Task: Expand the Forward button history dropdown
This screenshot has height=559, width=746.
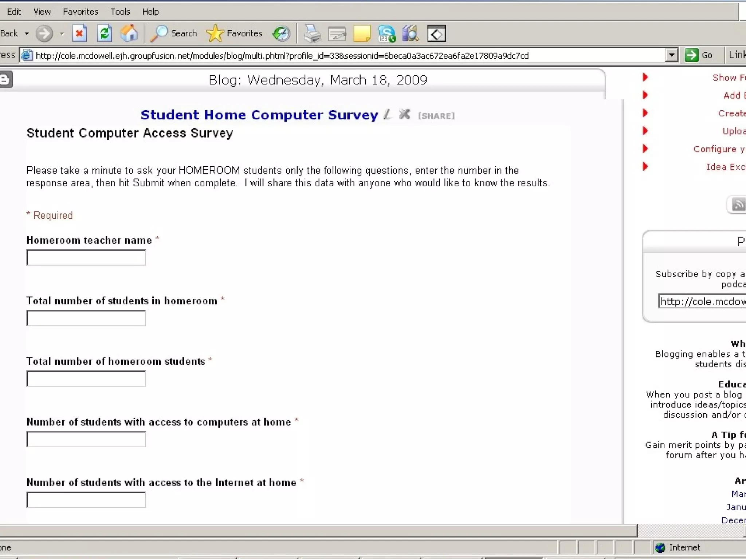Action: click(62, 34)
